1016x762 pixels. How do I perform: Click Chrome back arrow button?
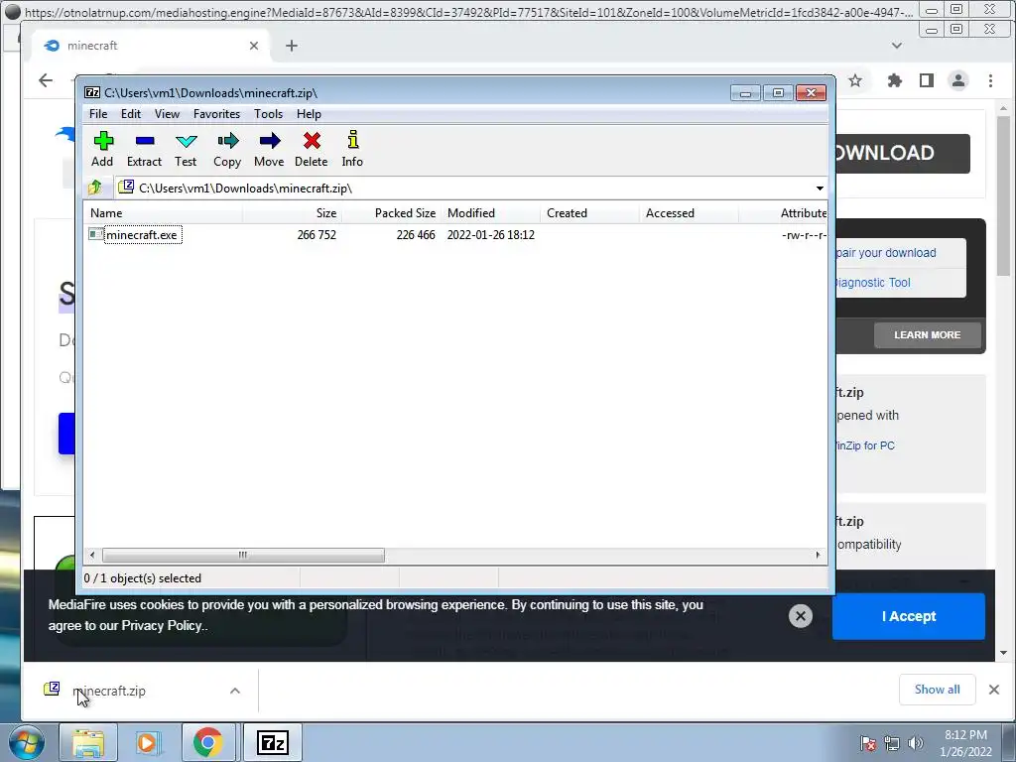click(46, 80)
